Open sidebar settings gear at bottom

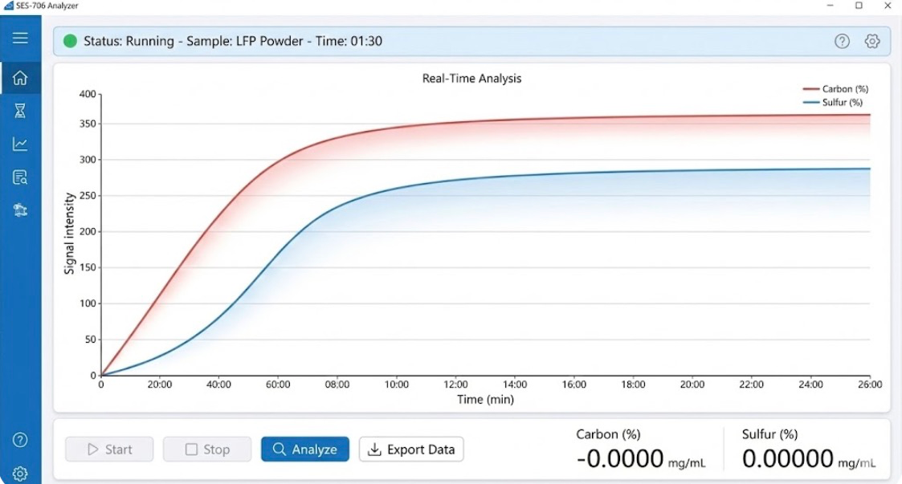pyautogui.click(x=20, y=473)
